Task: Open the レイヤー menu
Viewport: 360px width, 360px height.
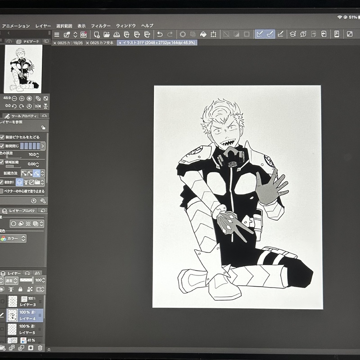Action: [43, 26]
